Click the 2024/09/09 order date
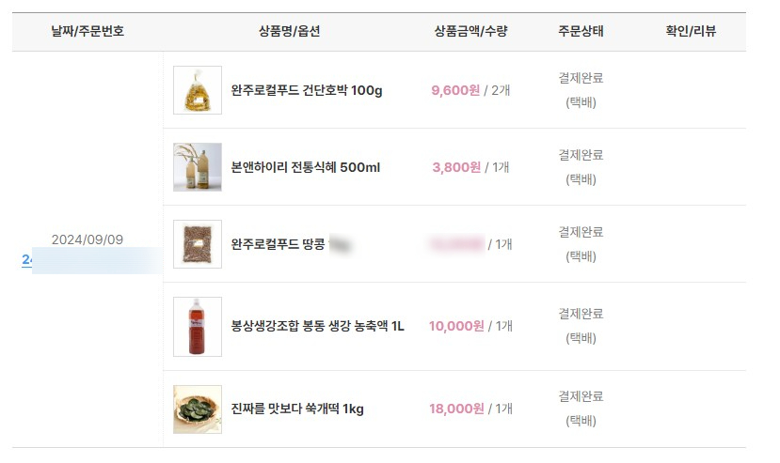This screenshot has width=780, height=463. tap(88, 239)
